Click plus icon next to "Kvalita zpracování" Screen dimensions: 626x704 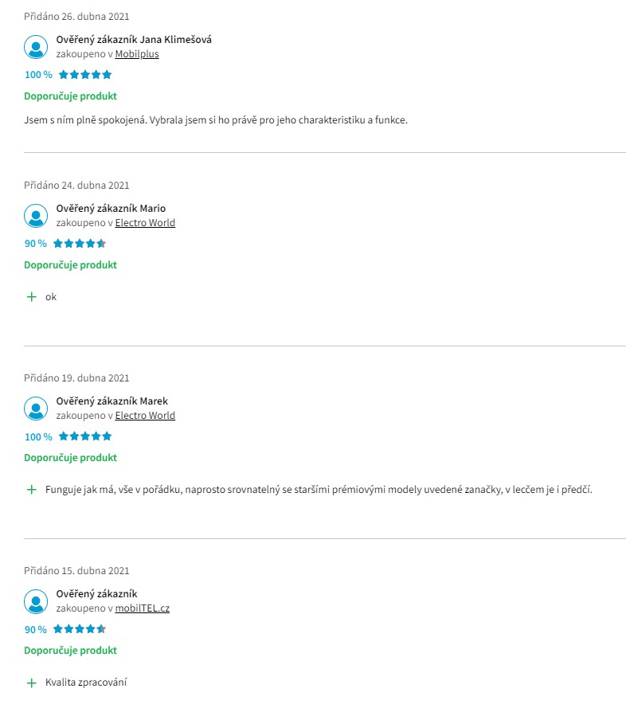pos(32,682)
